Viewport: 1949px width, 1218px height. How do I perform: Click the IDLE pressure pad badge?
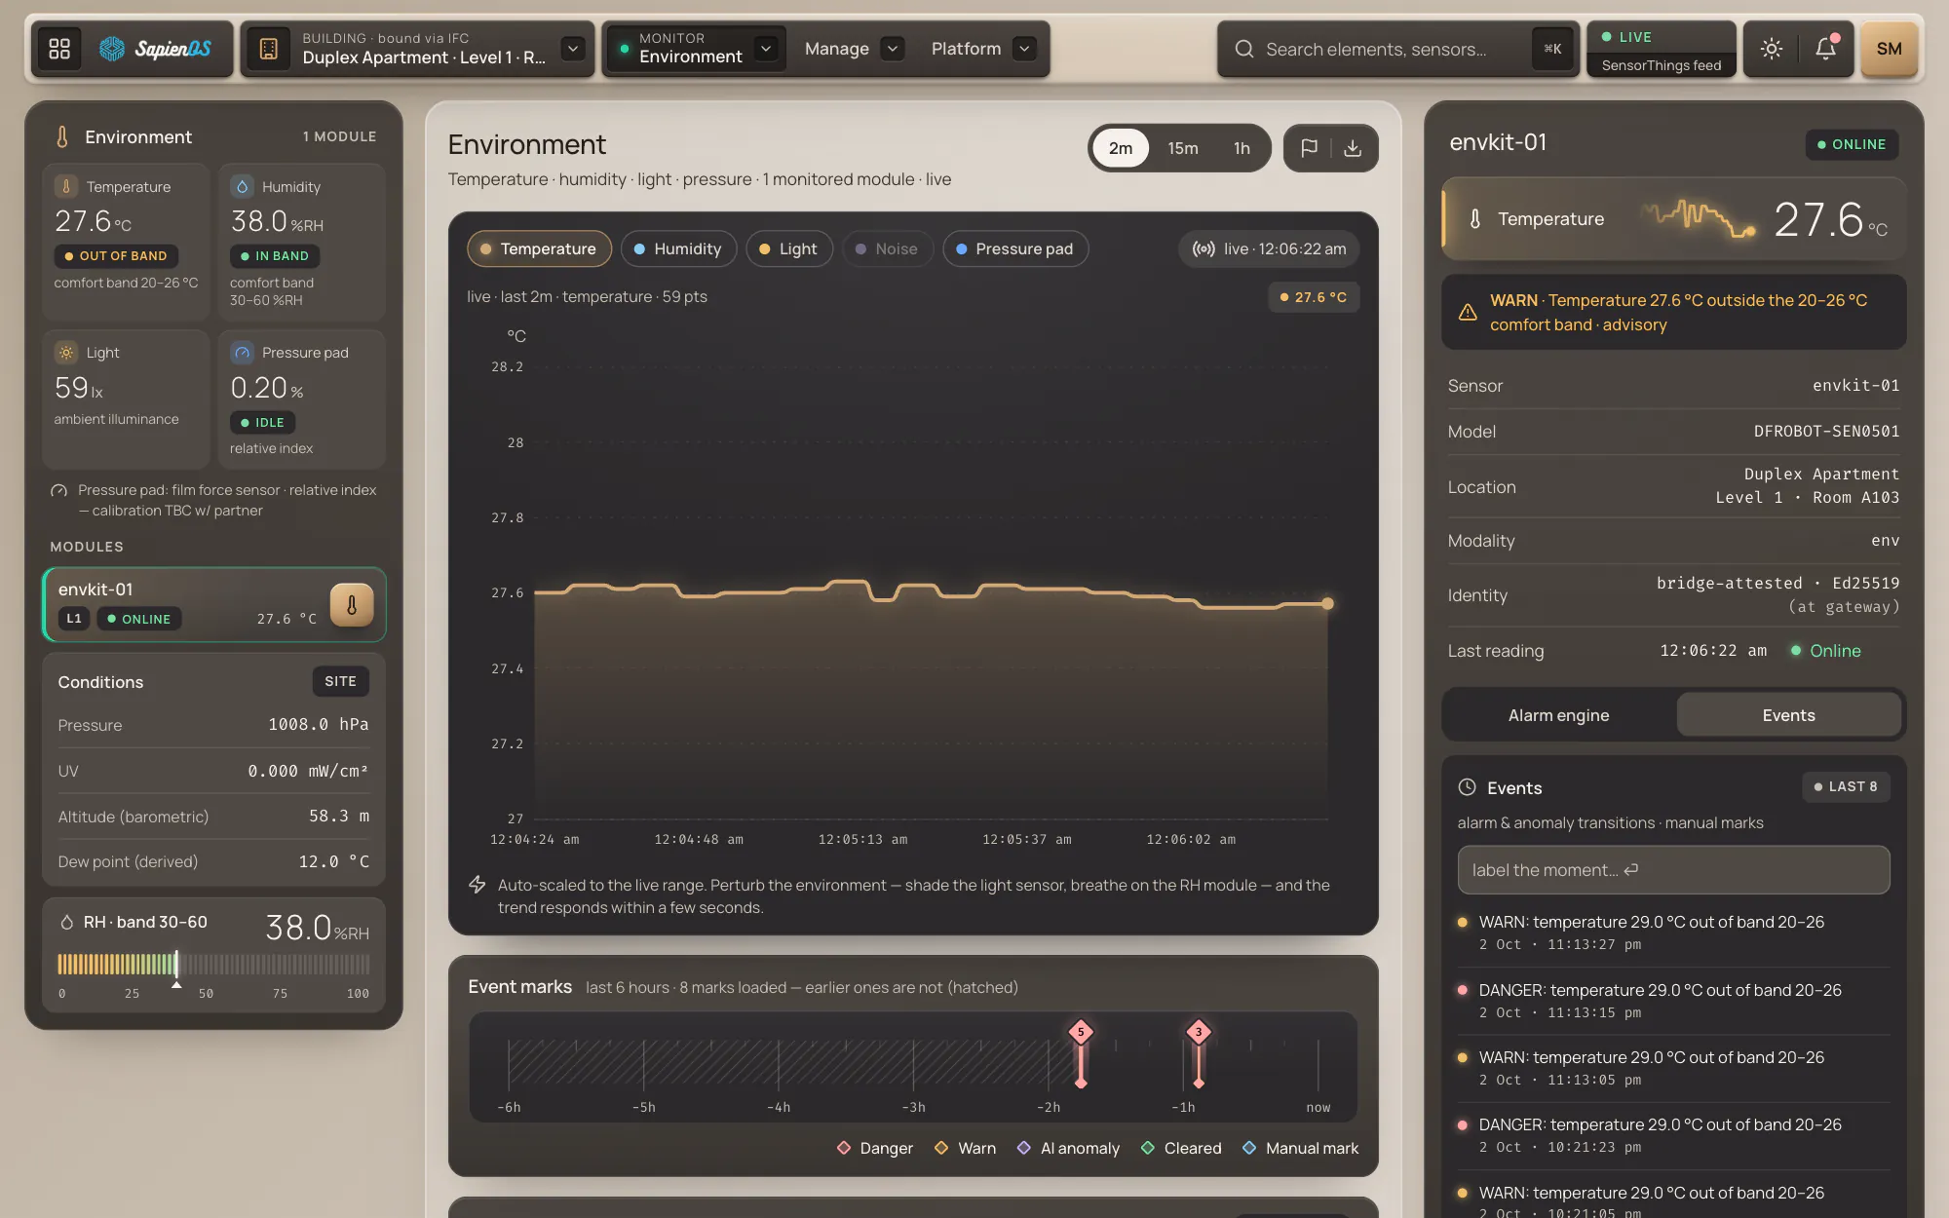262,423
